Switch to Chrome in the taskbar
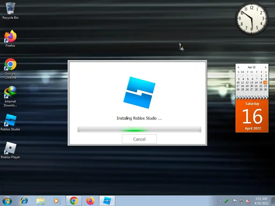Screen dimensions: 275x206 [x=74, y=201]
